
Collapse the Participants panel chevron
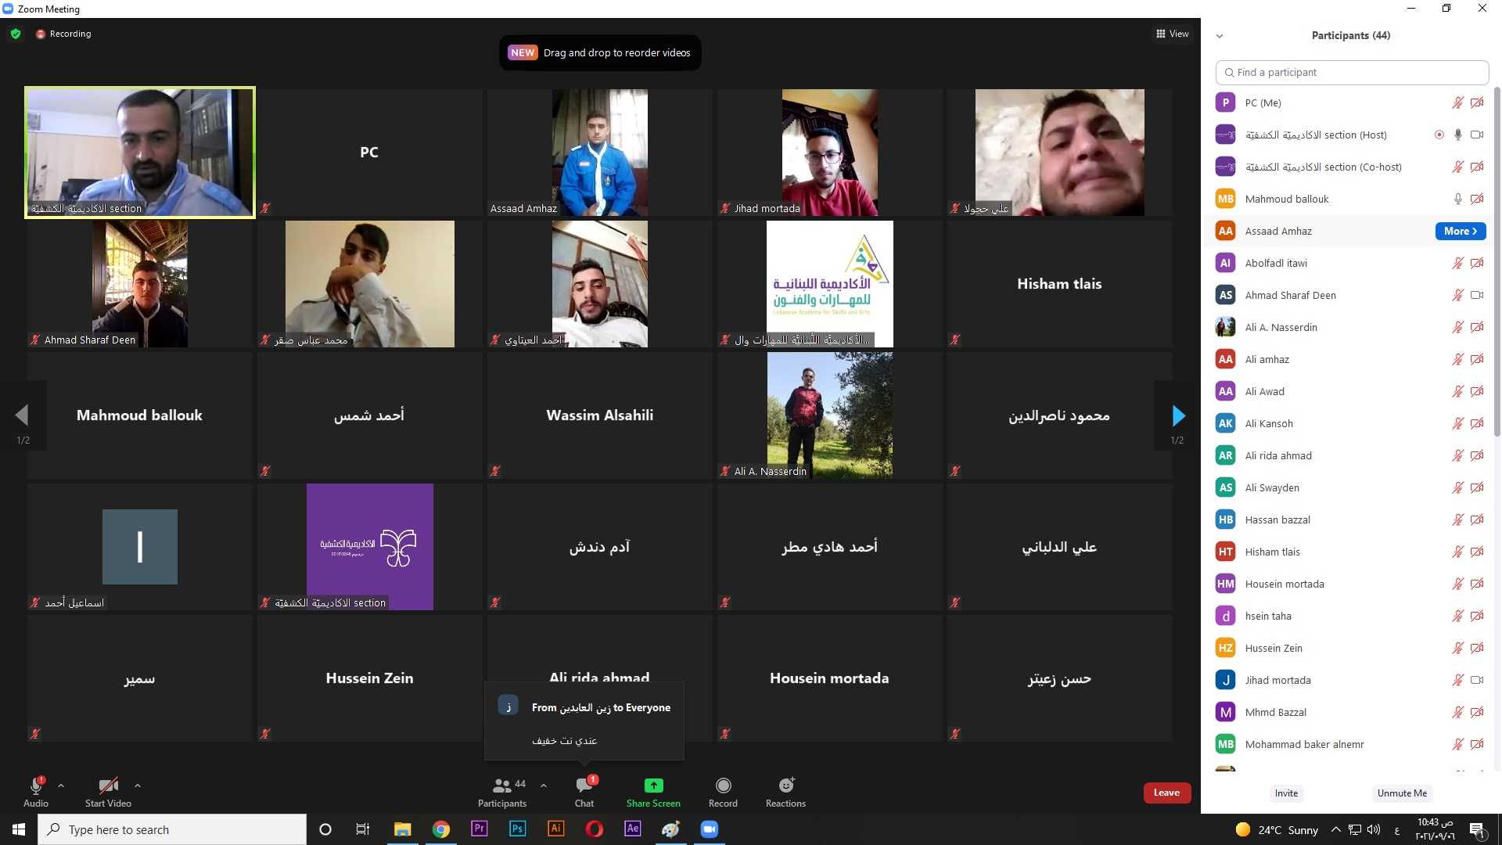click(1219, 36)
